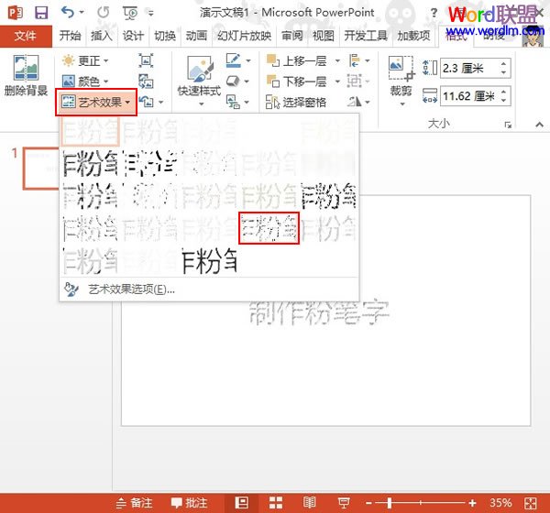Open the Review (审阅) tab
The image size is (550, 513).
291,36
